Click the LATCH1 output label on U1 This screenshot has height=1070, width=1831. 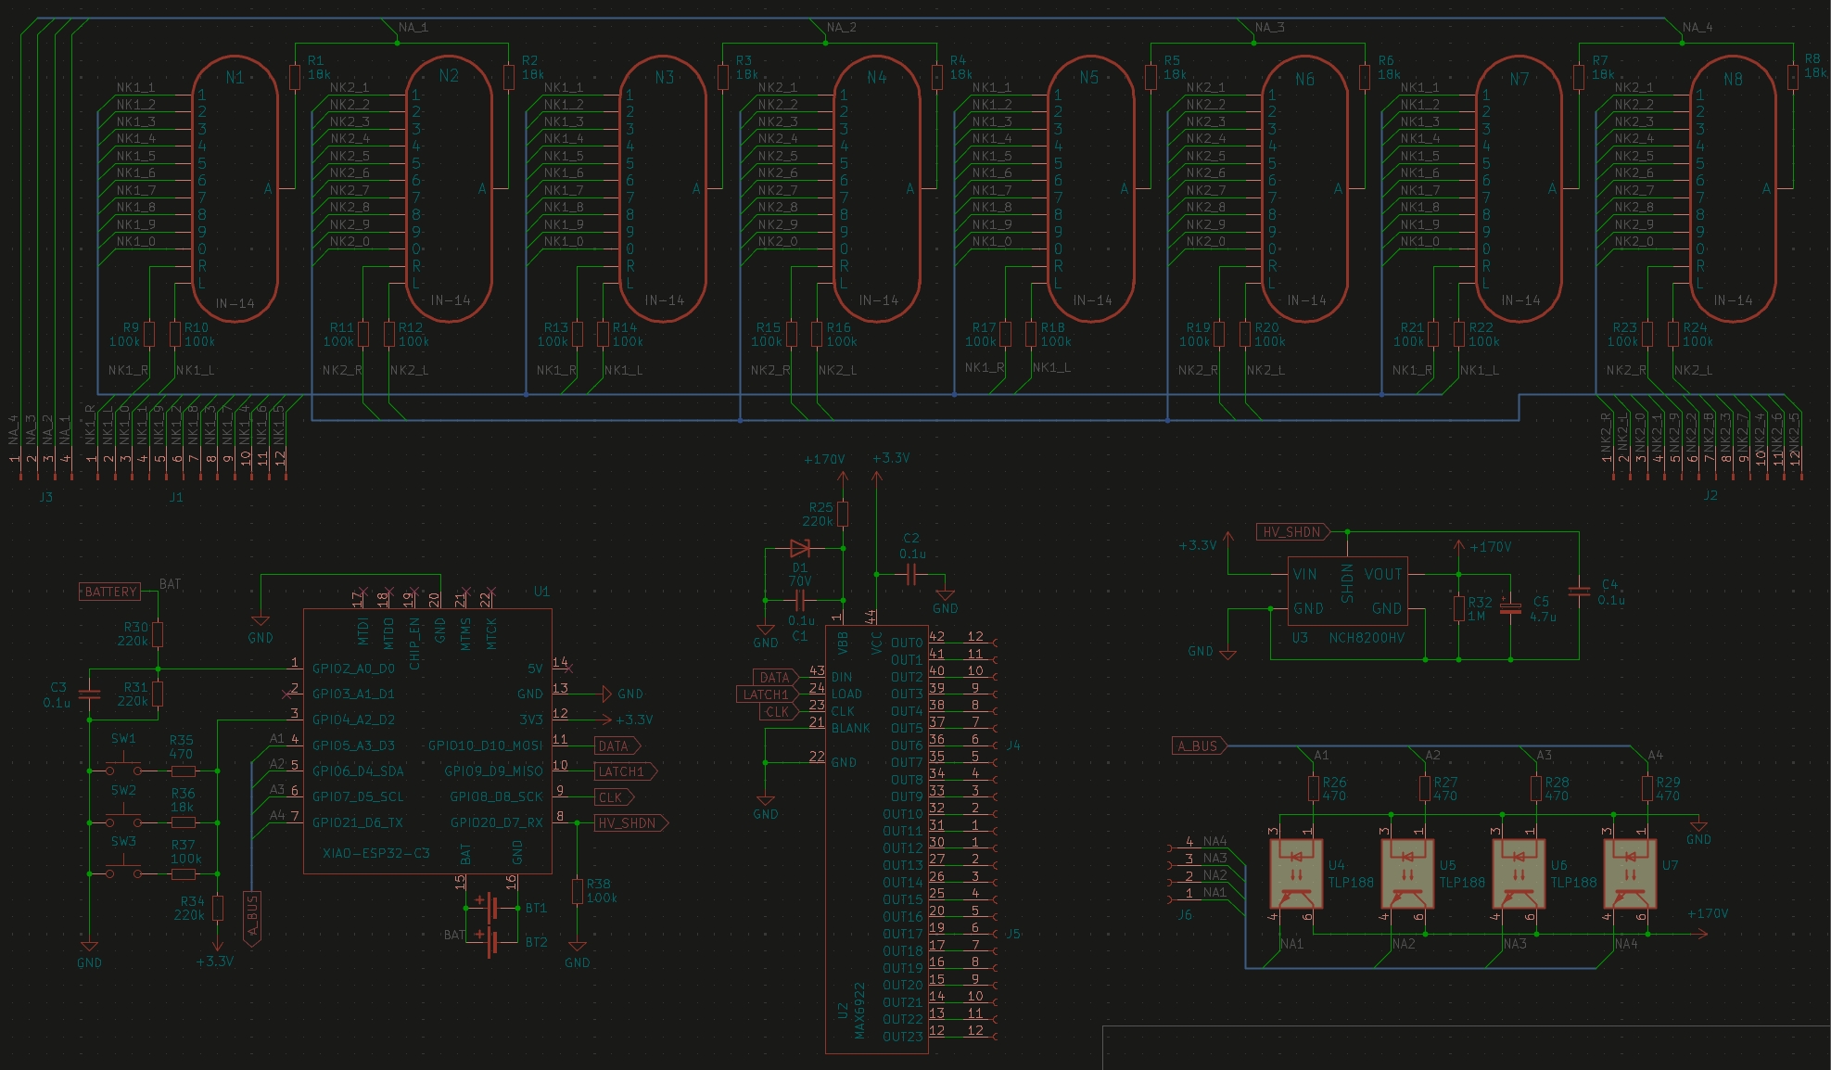[x=624, y=771]
